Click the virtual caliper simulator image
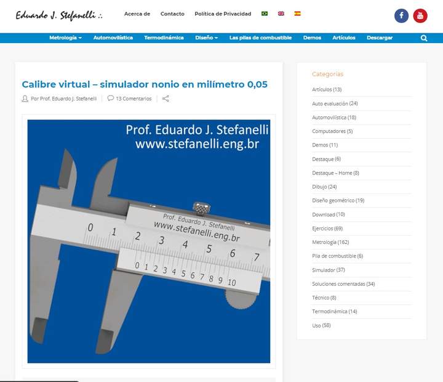 149,241
